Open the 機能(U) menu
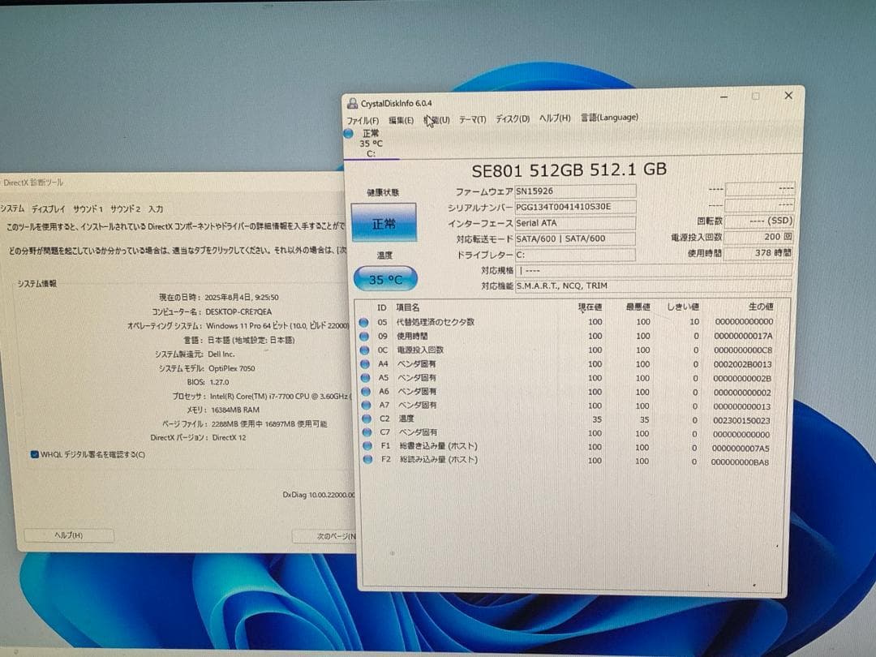The width and height of the screenshot is (876, 657). [437, 118]
